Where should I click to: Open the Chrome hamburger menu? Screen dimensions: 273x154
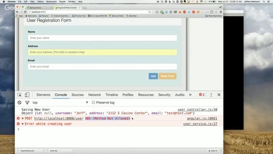221,12
